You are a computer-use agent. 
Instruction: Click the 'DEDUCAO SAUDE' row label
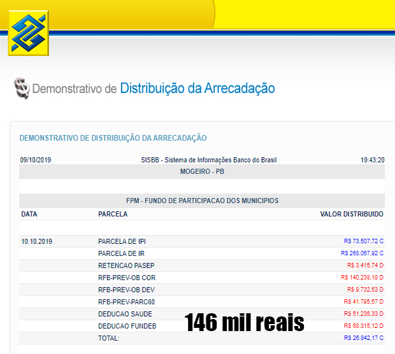click(125, 314)
